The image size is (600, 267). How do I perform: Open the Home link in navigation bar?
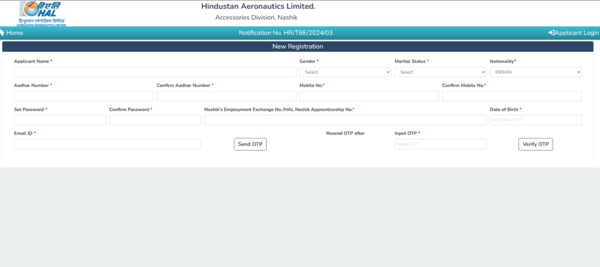point(12,33)
